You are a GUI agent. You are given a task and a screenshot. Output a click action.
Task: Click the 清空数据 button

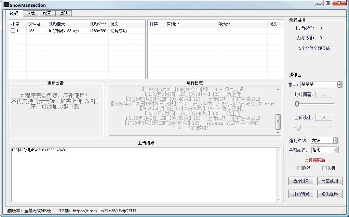330,181
